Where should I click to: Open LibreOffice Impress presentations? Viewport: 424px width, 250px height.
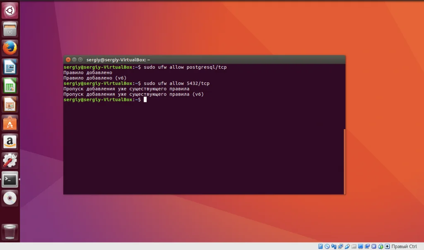10,104
